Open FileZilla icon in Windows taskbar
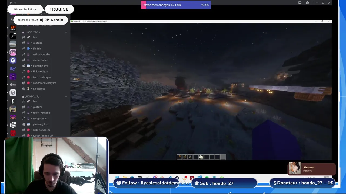Screen dimensions: 346x194 (192, 178)
